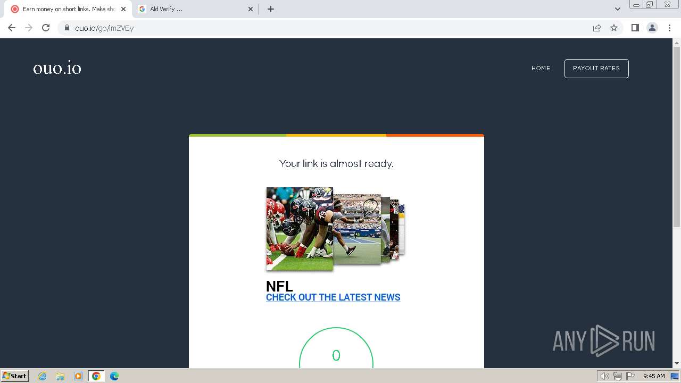Image resolution: width=681 pixels, height=383 pixels.
Task: Open the HOME menu link
Action: click(x=541, y=68)
